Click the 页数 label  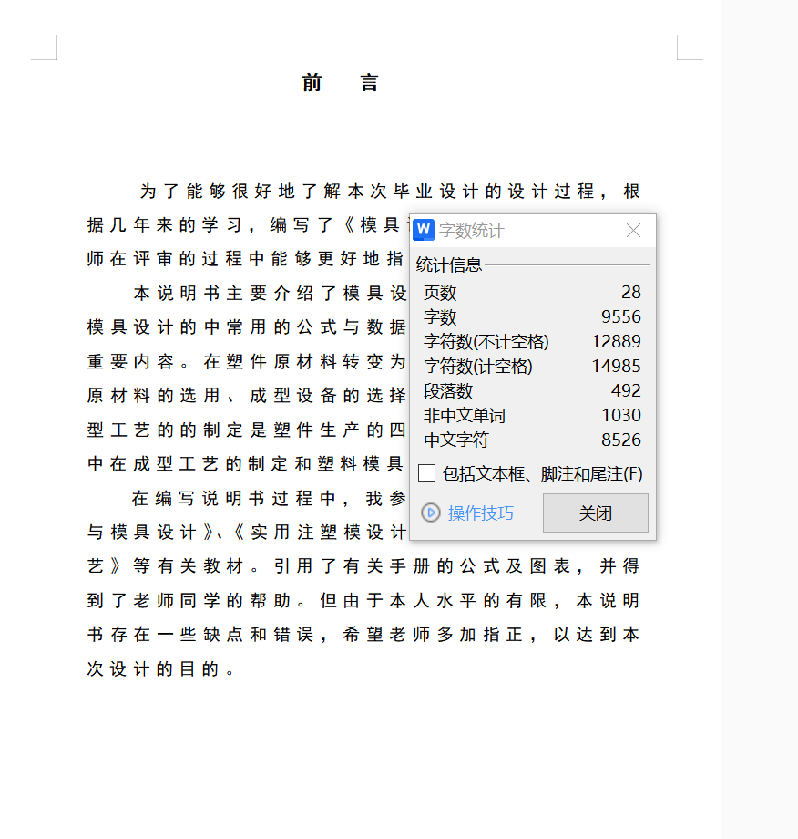(440, 293)
